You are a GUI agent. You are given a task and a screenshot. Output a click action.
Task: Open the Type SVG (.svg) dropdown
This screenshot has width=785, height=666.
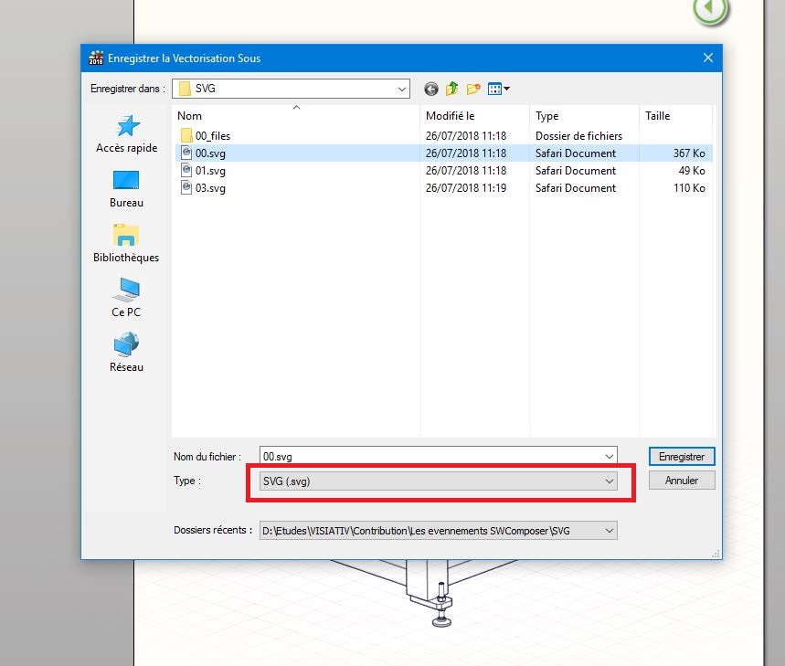click(439, 481)
